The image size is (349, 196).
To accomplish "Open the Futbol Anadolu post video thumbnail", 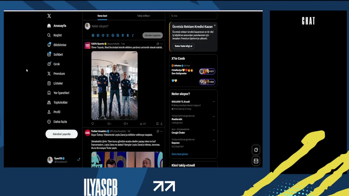I will coord(127,160).
